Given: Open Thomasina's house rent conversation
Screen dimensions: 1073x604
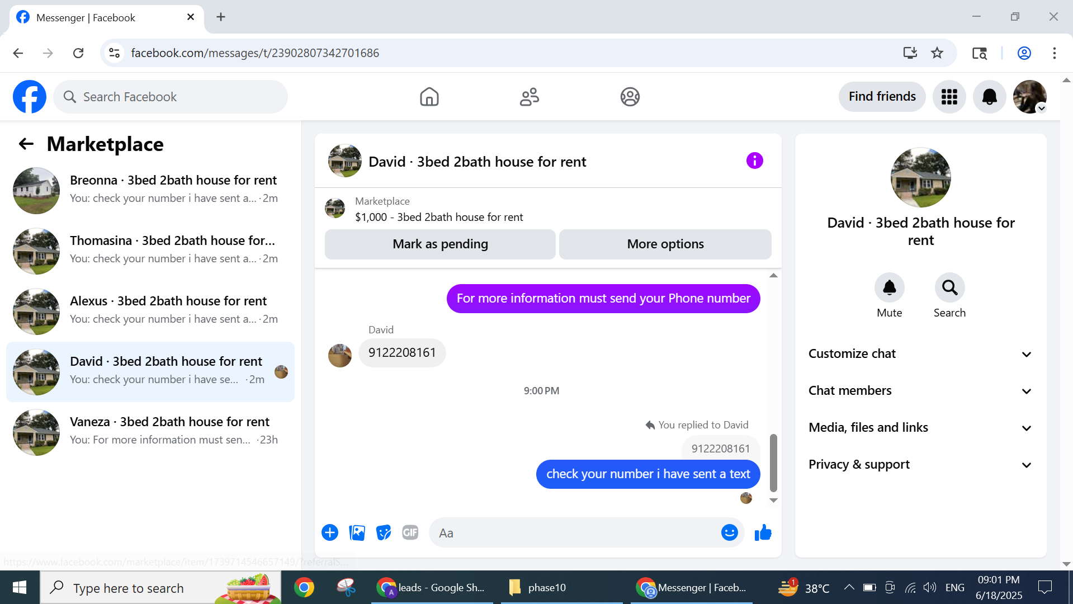Looking at the screenshot, I should coord(150,251).
